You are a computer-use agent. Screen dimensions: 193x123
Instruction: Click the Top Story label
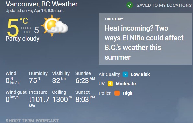(114, 19)
